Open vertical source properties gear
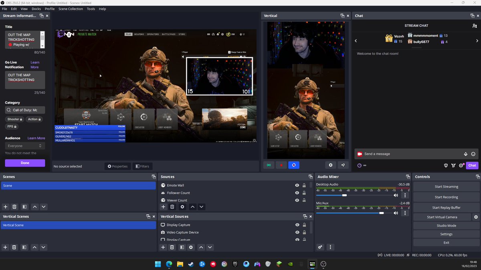 [x=191, y=247]
